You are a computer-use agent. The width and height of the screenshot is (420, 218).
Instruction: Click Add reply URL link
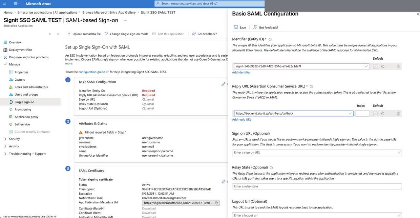241,120
